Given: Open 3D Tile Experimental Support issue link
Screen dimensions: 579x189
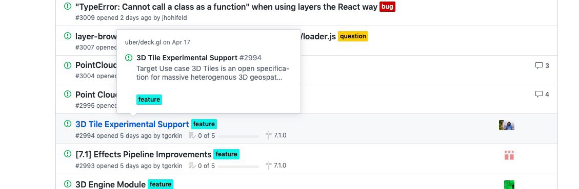Looking at the screenshot, I should point(132,124).
